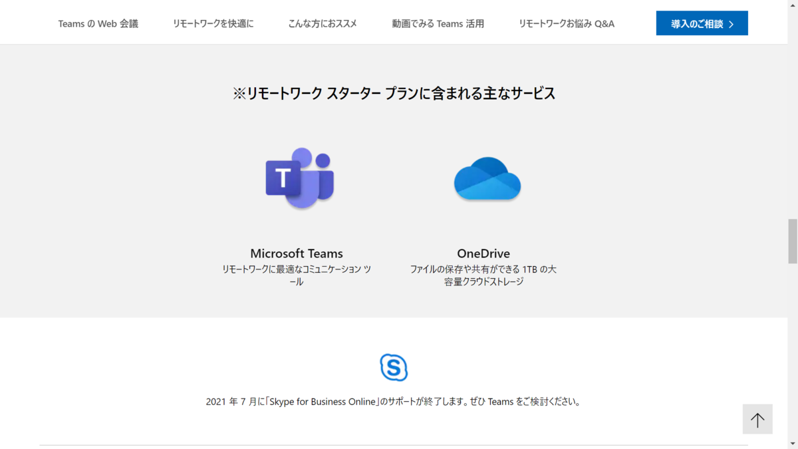
Task: Click the OneDrive cloud icon
Action: (x=487, y=178)
